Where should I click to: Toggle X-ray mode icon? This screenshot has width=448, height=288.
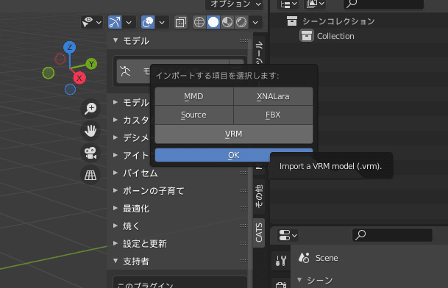pos(181,22)
